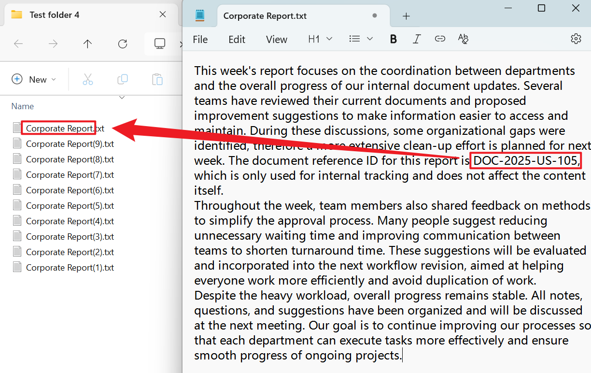The height and width of the screenshot is (373, 591).
Task: Add a new Notepad tab
Action: click(x=406, y=16)
